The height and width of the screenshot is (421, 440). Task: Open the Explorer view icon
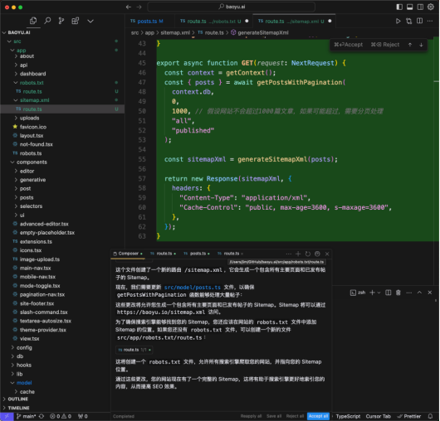click(x=33, y=21)
